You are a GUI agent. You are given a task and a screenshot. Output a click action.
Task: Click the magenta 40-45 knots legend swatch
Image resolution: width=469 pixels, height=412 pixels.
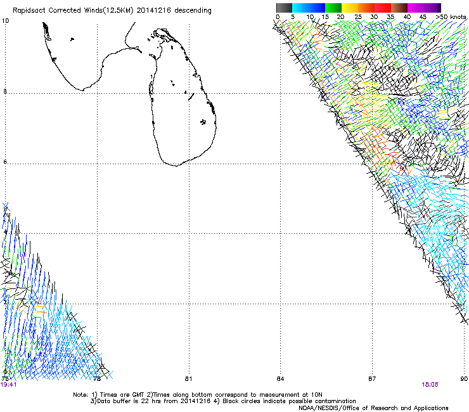[416, 8]
